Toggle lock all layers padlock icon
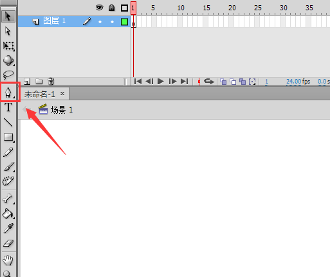The height and width of the screenshot is (277, 330). [x=111, y=8]
